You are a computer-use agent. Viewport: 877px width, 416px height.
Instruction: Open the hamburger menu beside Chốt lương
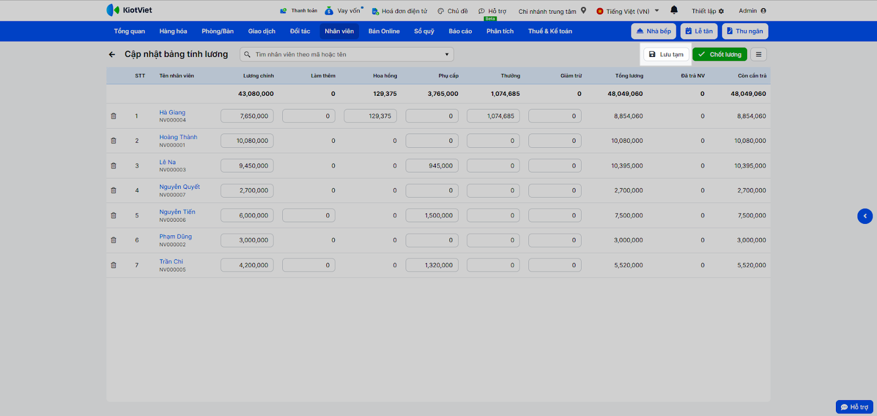[759, 55]
